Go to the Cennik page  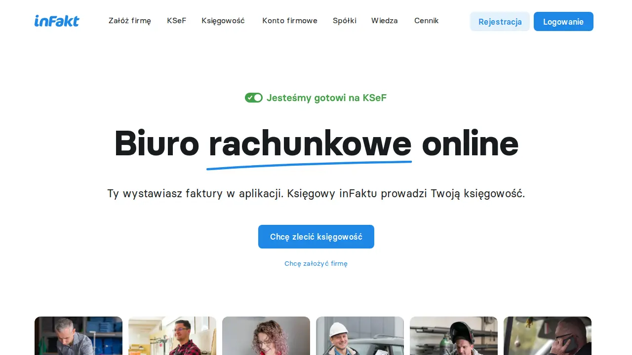tap(427, 21)
